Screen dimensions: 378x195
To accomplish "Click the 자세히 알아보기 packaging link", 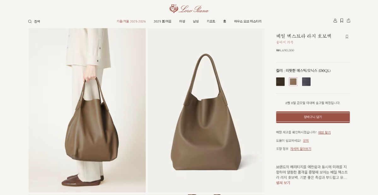I will (301, 149).
